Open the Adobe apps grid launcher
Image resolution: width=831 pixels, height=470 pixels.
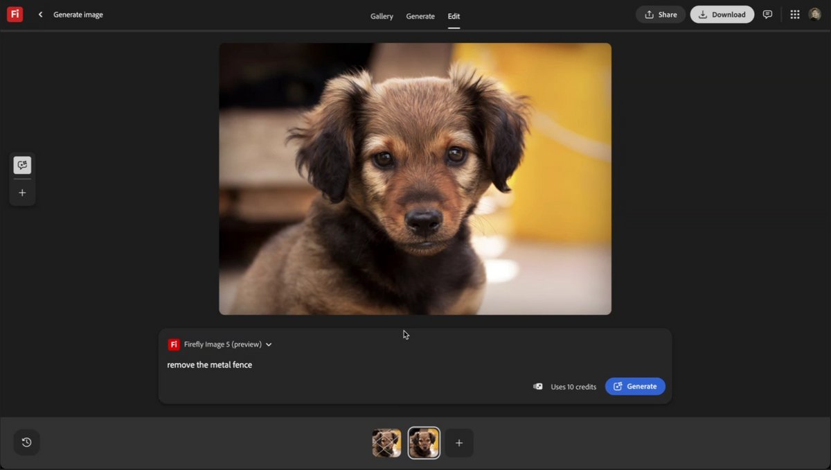795,14
